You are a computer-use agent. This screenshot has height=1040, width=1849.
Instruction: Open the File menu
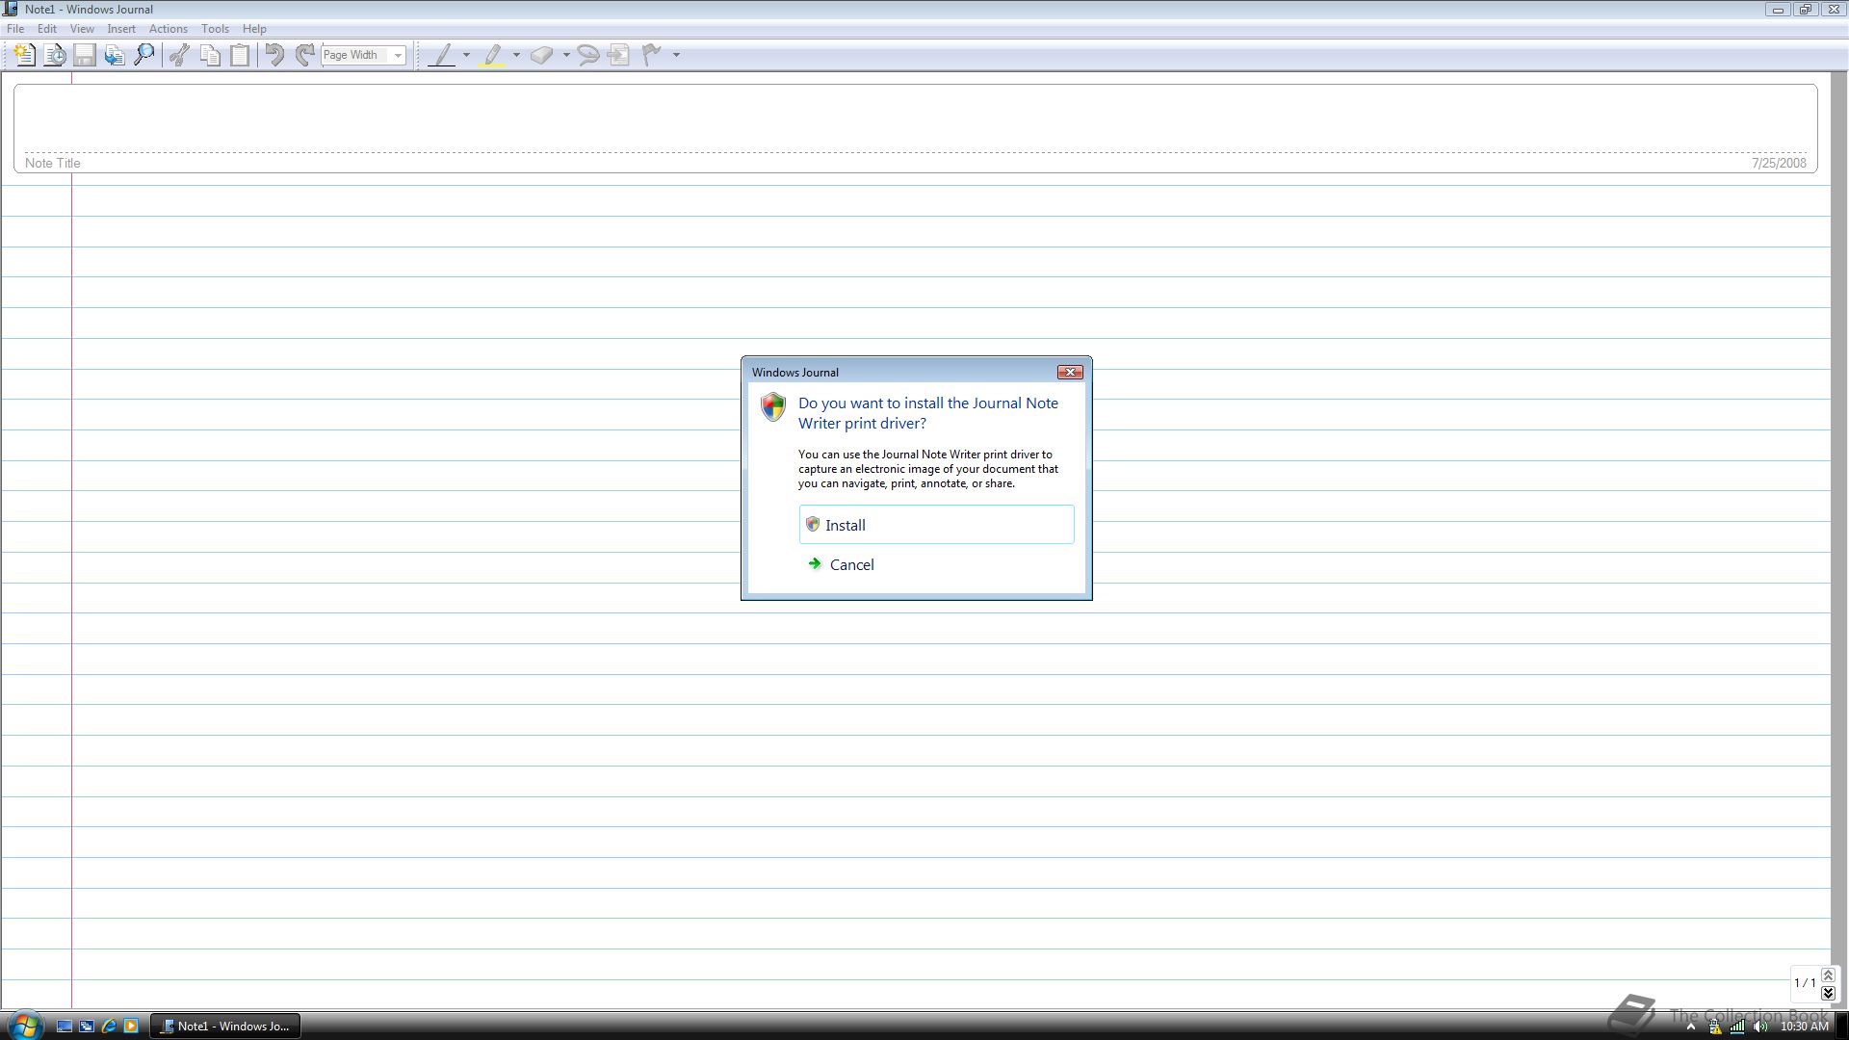pyautogui.click(x=15, y=29)
